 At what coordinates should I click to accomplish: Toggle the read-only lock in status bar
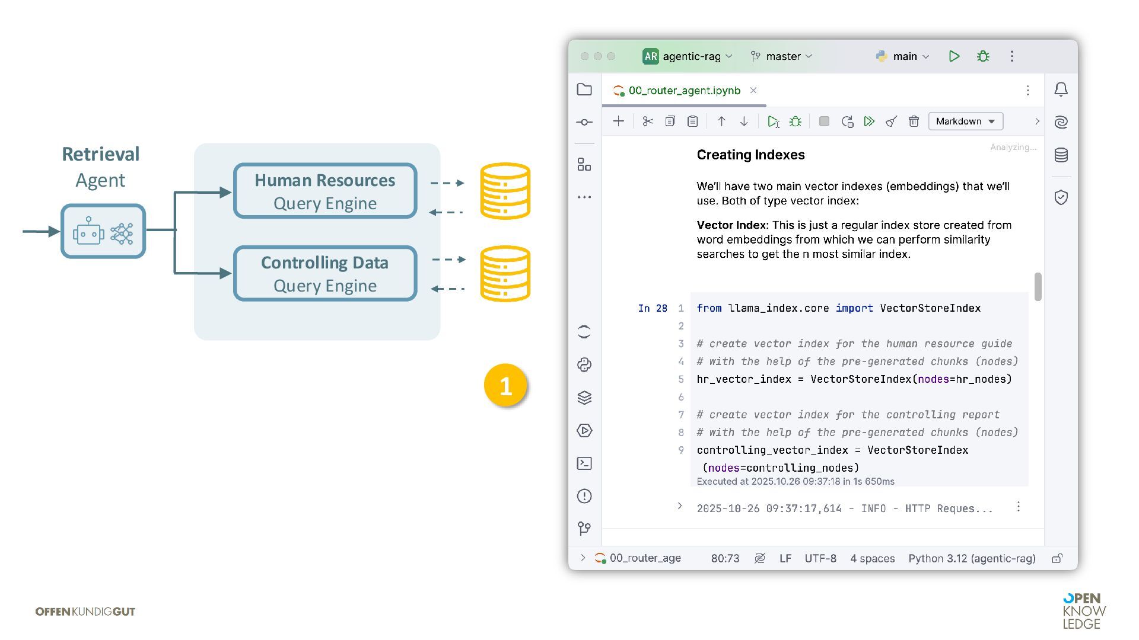pyautogui.click(x=1057, y=558)
